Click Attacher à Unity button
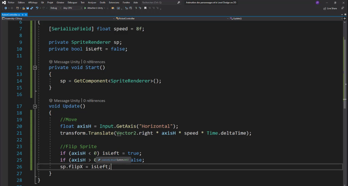The width and height of the screenshot is (348, 186). [x=95, y=8]
